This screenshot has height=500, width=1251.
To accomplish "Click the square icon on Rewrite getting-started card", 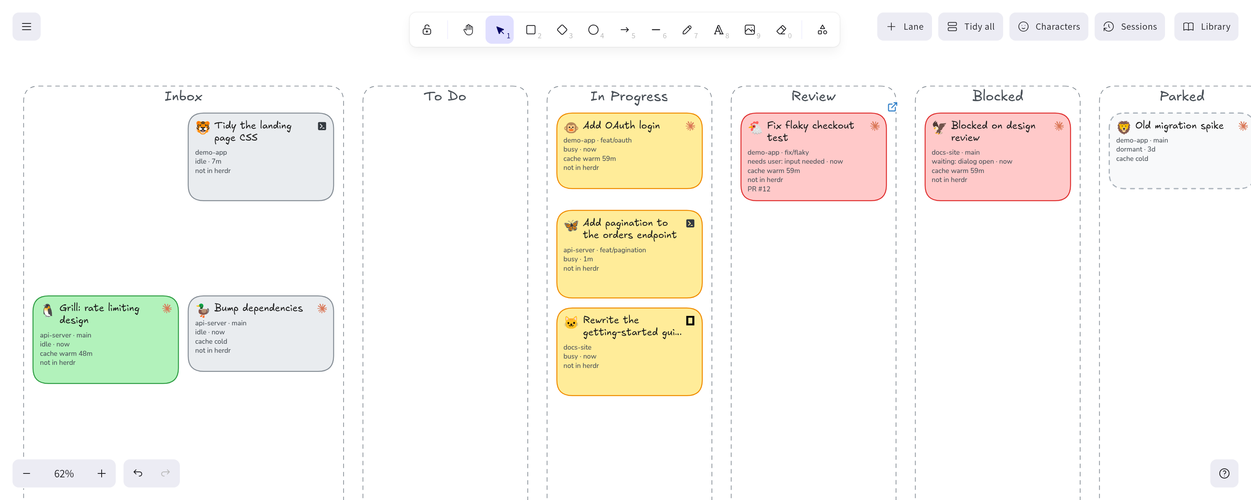I will [x=690, y=320].
